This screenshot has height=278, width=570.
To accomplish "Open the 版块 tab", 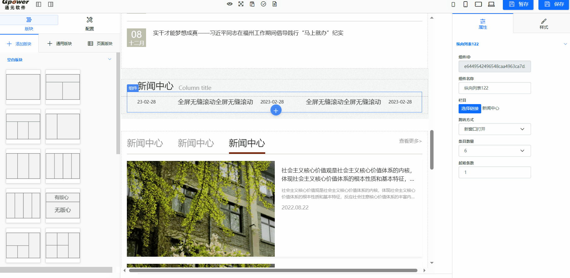I will click(29, 24).
